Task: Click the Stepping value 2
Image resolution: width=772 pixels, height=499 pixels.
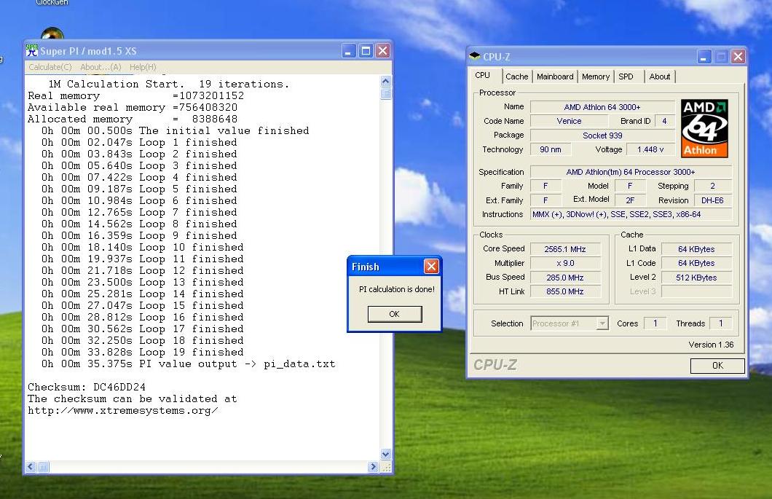Action: [712, 186]
